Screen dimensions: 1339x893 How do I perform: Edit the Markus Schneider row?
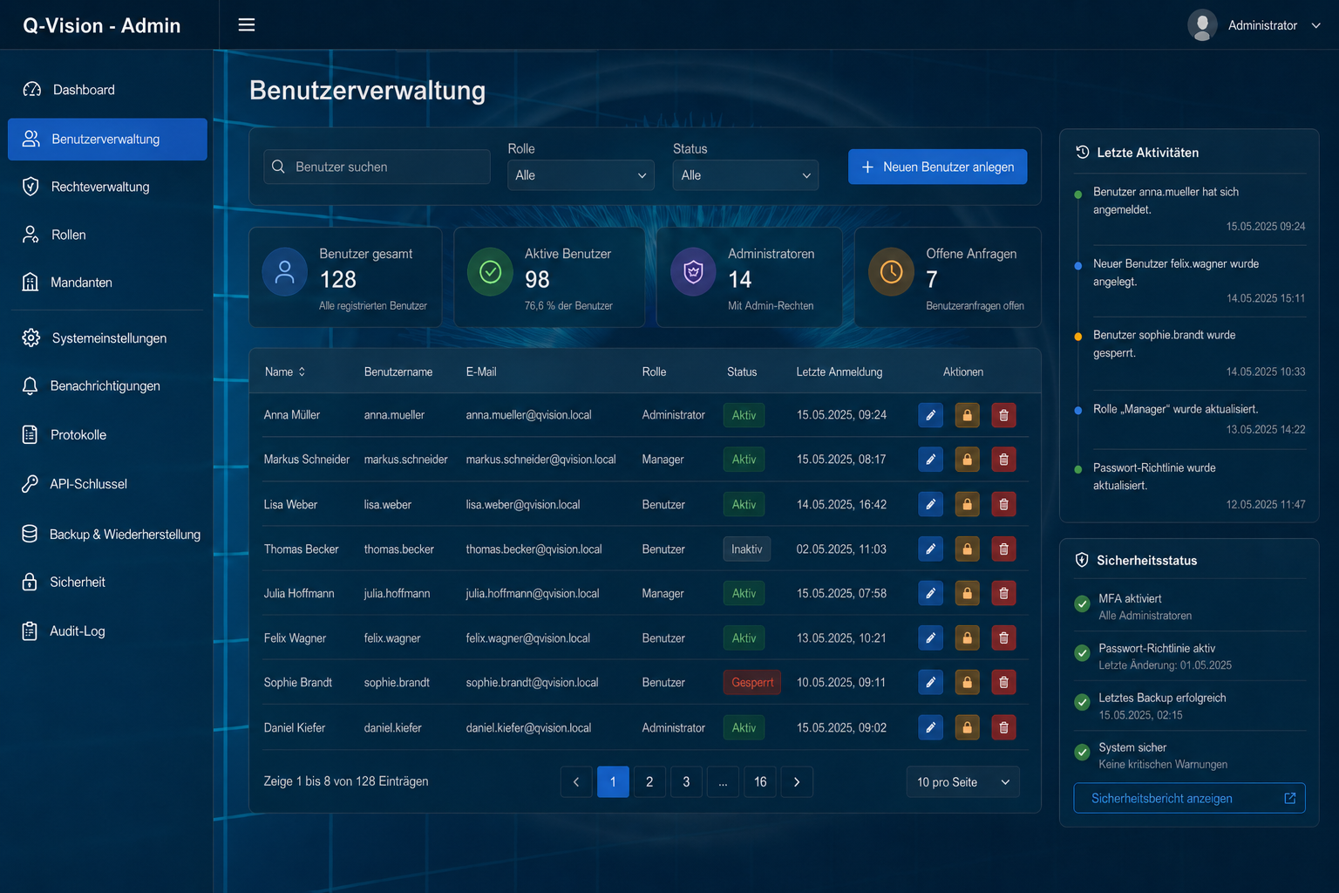point(930,460)
